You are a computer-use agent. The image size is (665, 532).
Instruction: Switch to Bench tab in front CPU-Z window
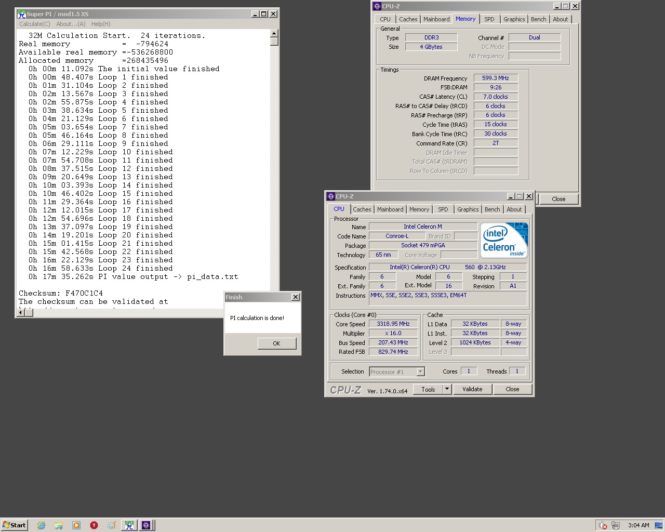click(x=493, y=209)
